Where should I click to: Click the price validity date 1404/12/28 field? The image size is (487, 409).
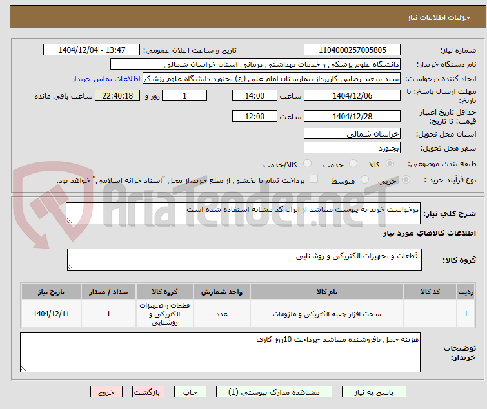352,116
